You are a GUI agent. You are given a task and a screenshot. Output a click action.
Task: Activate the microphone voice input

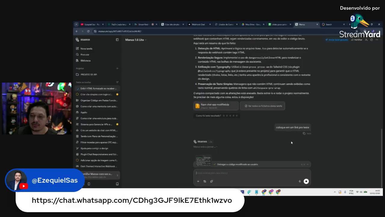coord(300,181)
